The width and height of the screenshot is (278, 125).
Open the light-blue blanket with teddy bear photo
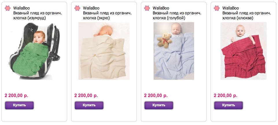coord(174,51)
